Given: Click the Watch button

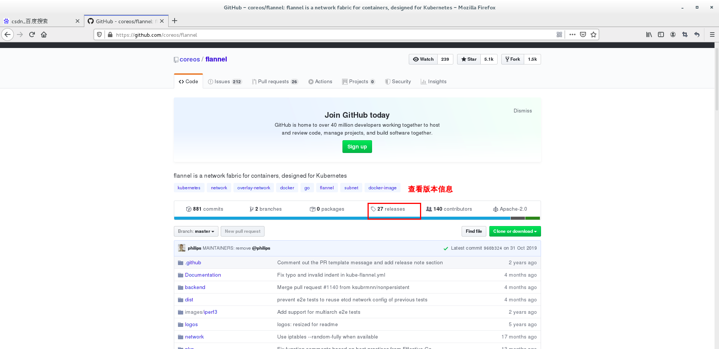Looking at the screenshot, I should 423,59.
